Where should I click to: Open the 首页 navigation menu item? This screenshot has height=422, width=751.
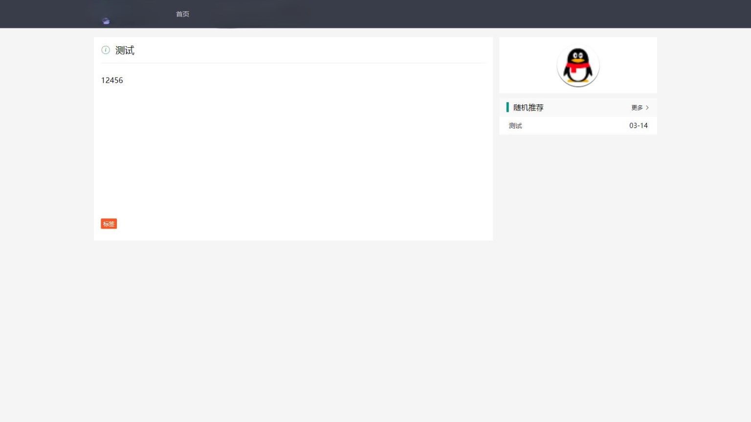point(182,14)
